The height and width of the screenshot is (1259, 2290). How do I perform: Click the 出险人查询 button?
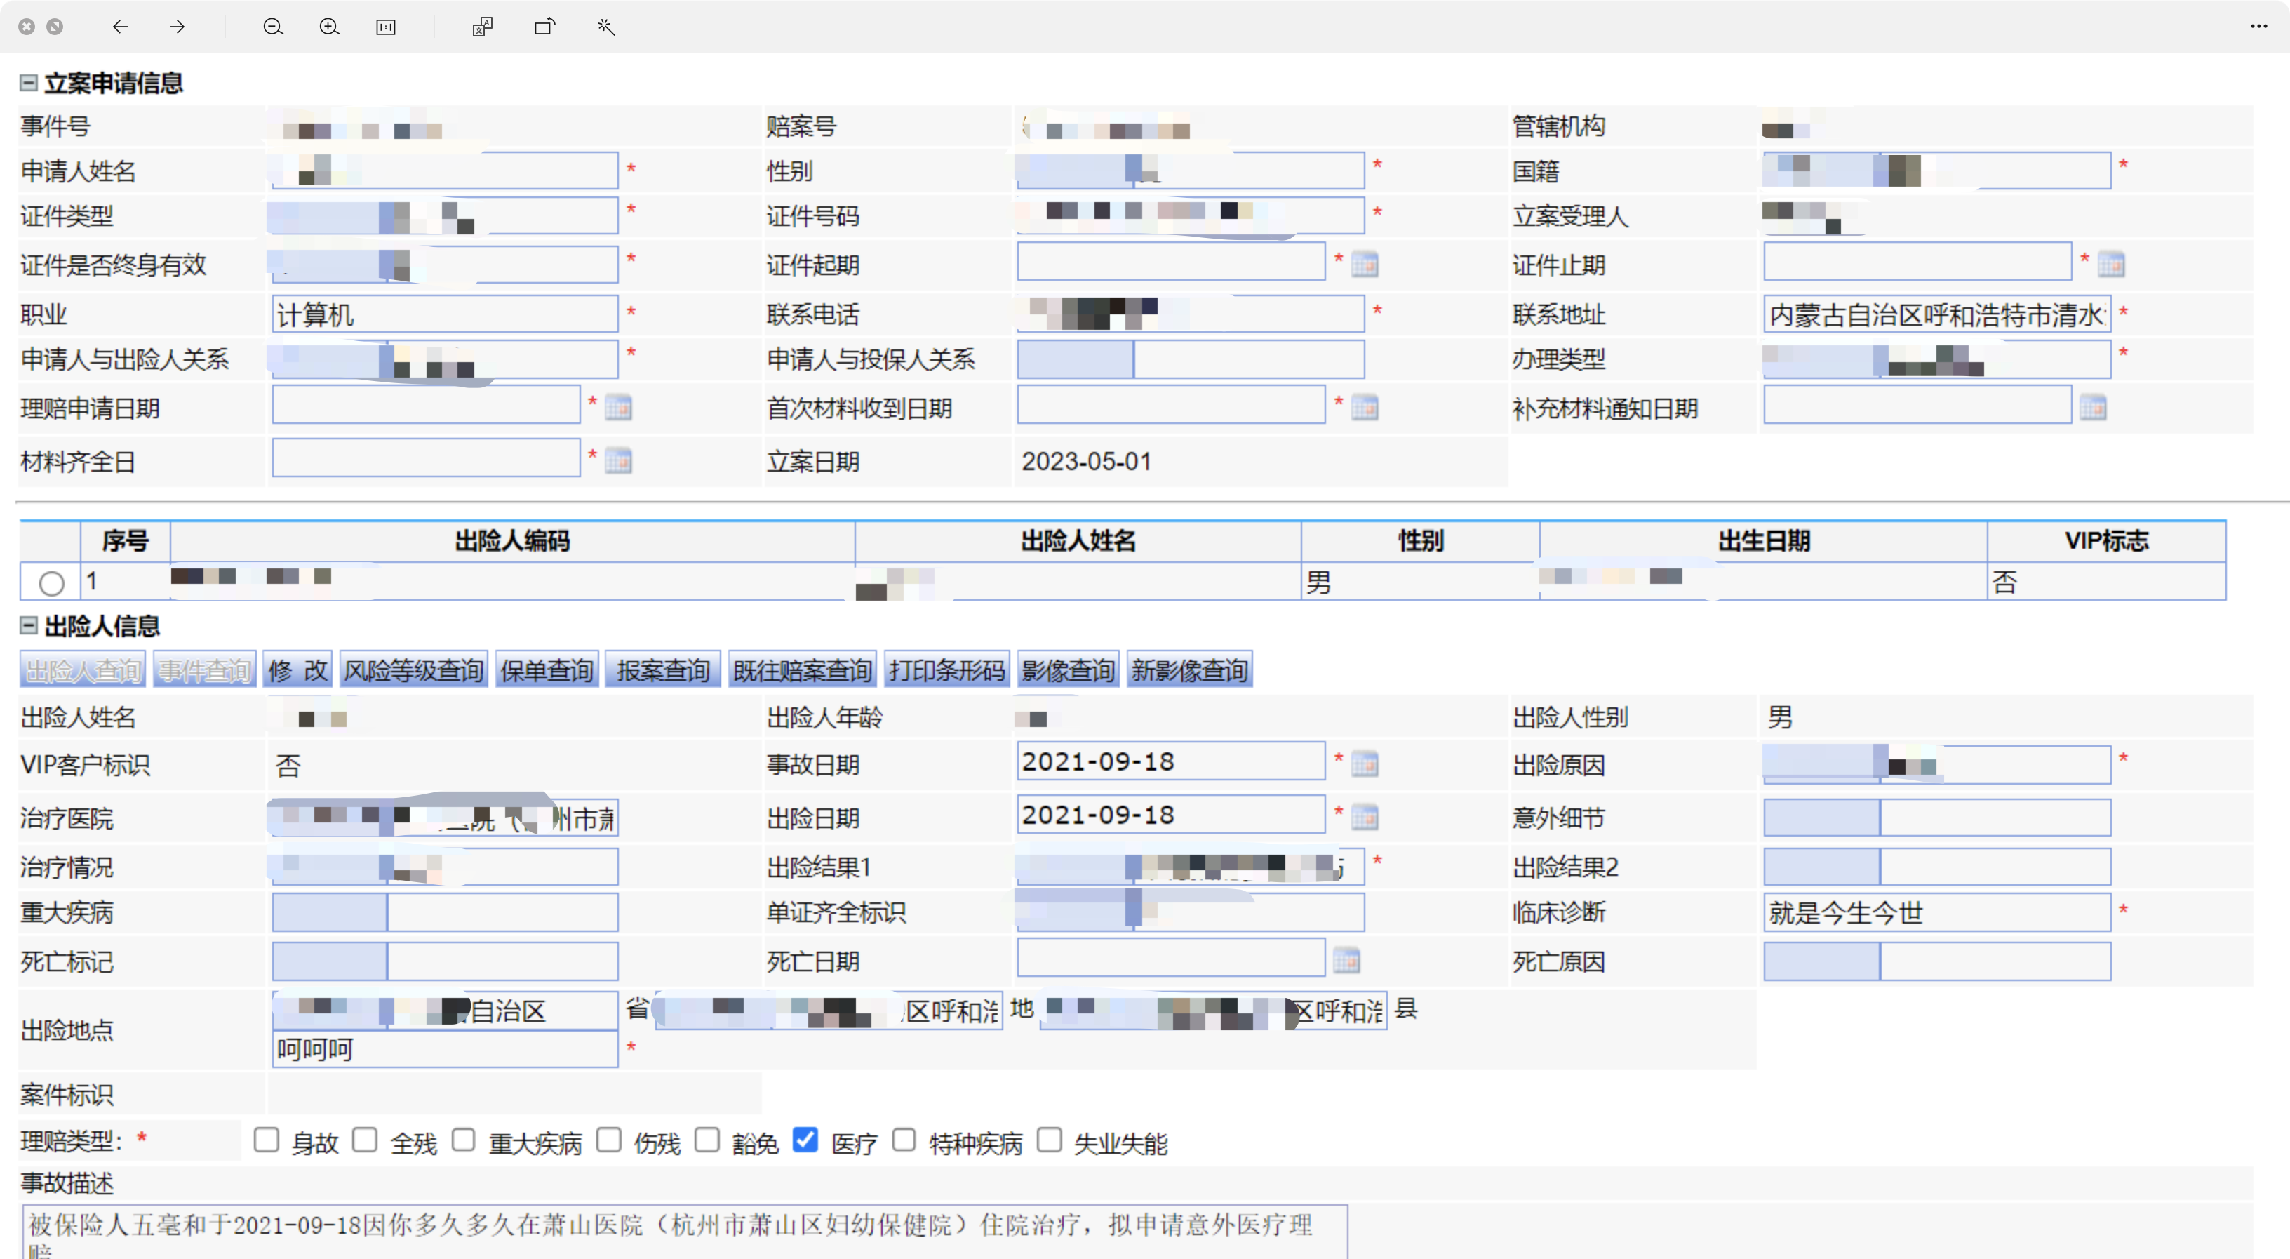coord(83,670)
